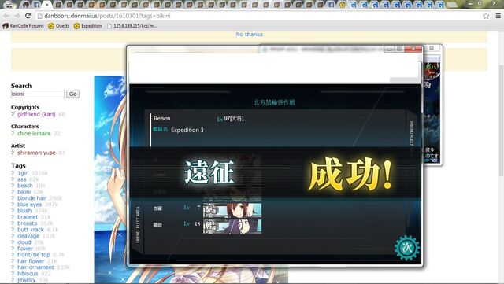Click the address bar URL
The height and width of the screenshot is (284, 504).
[107, 16]
